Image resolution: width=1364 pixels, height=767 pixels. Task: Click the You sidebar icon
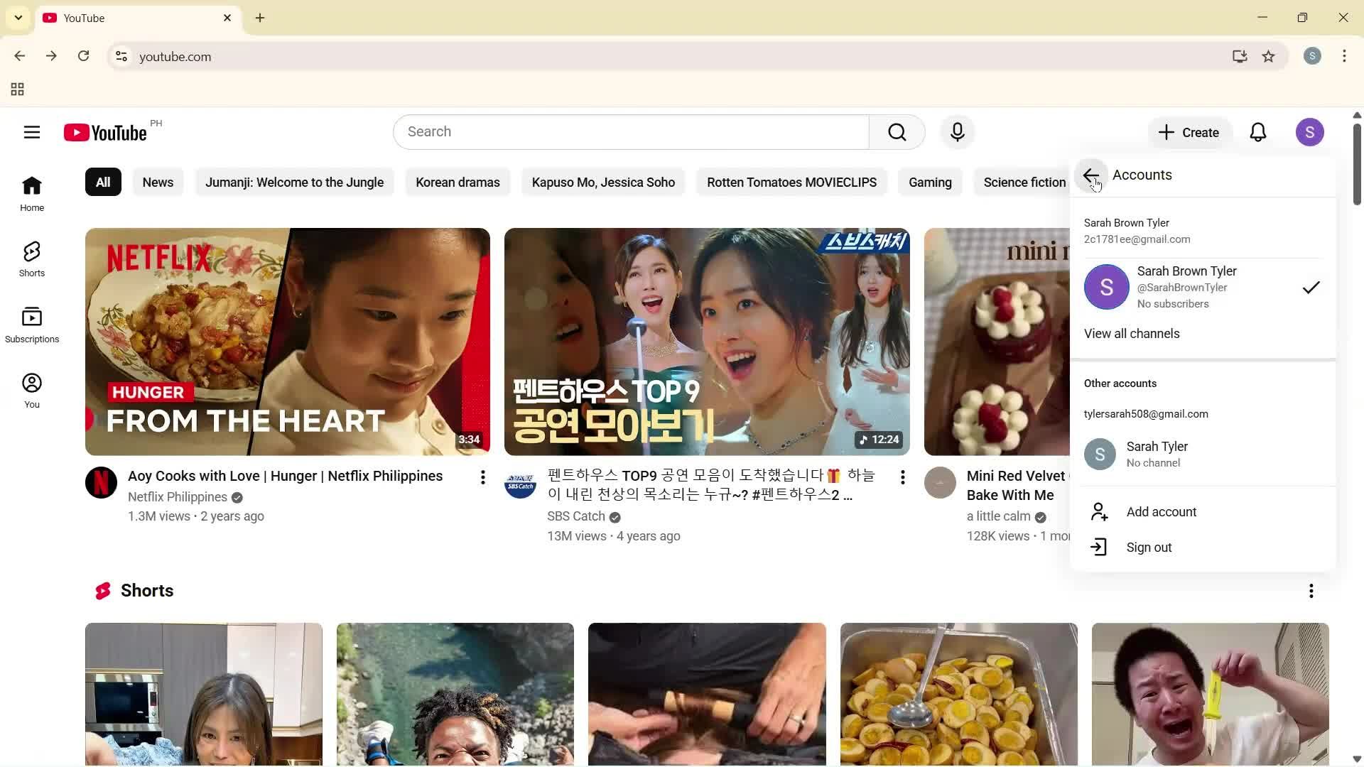point(31,388)
